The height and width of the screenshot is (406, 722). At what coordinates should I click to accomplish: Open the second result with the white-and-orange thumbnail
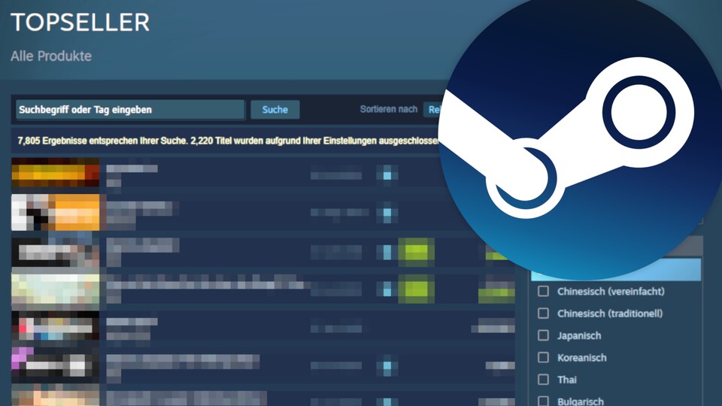point(56,212)
